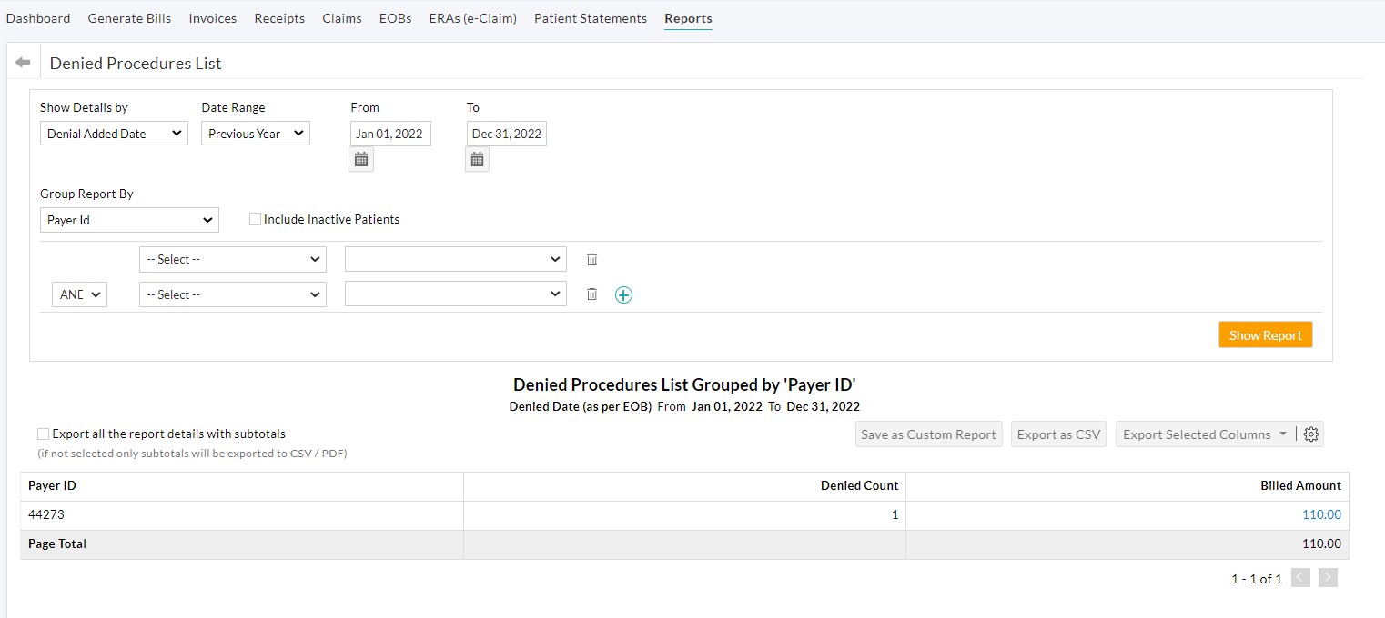
Task: Delete the second filter row with AND
Action: click(591, 294)
